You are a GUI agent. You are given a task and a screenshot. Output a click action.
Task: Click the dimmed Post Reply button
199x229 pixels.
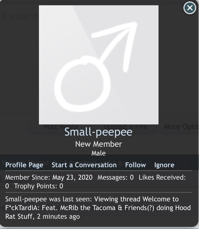point(61,127)
